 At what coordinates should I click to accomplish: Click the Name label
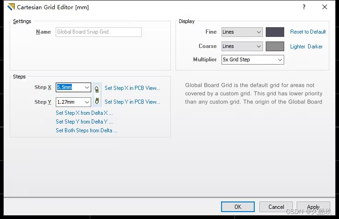click(x=43, y=32)
